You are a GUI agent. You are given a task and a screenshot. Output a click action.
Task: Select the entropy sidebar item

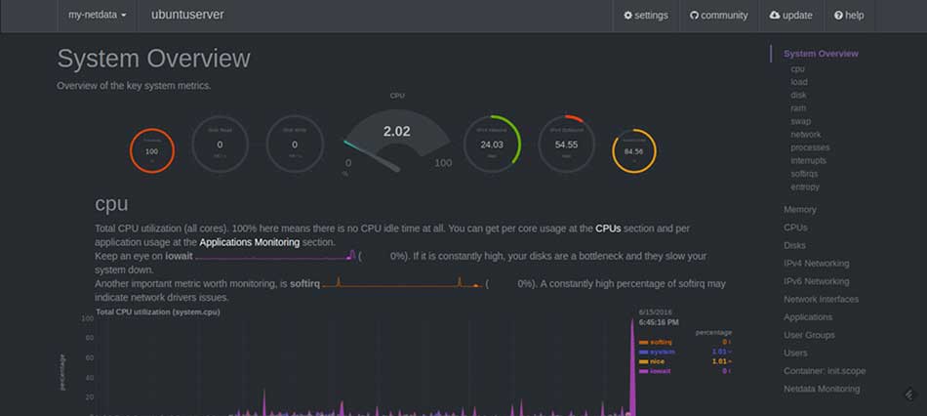coord(805,187)
